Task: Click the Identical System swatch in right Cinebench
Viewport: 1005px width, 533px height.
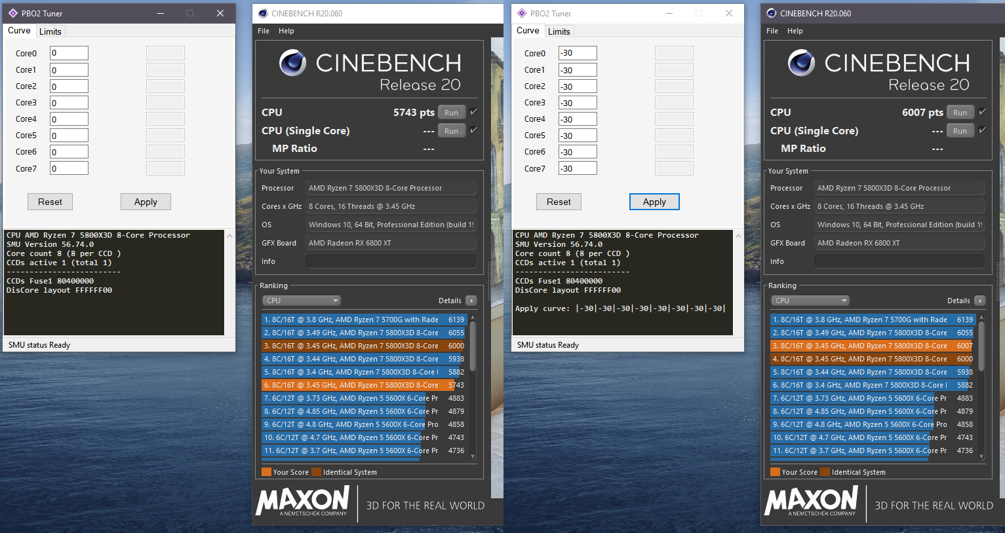Action: coord(825,472)
